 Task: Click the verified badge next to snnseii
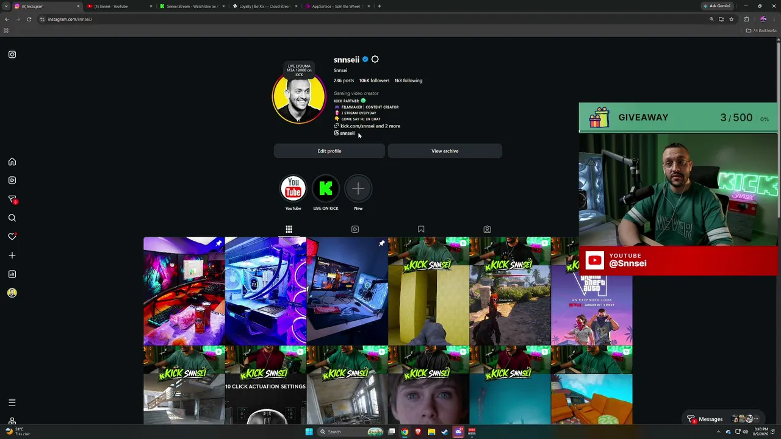point(365,59)
